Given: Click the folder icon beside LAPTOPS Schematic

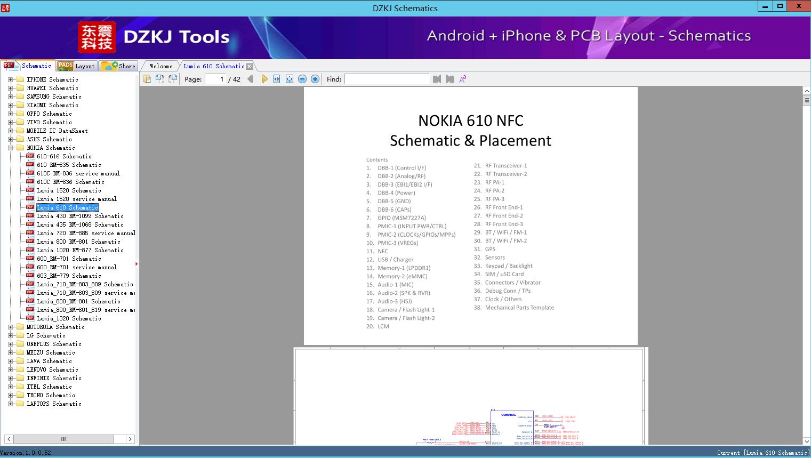Looking at the screenshot, I should pyautogui.click(x=20, y=404).
